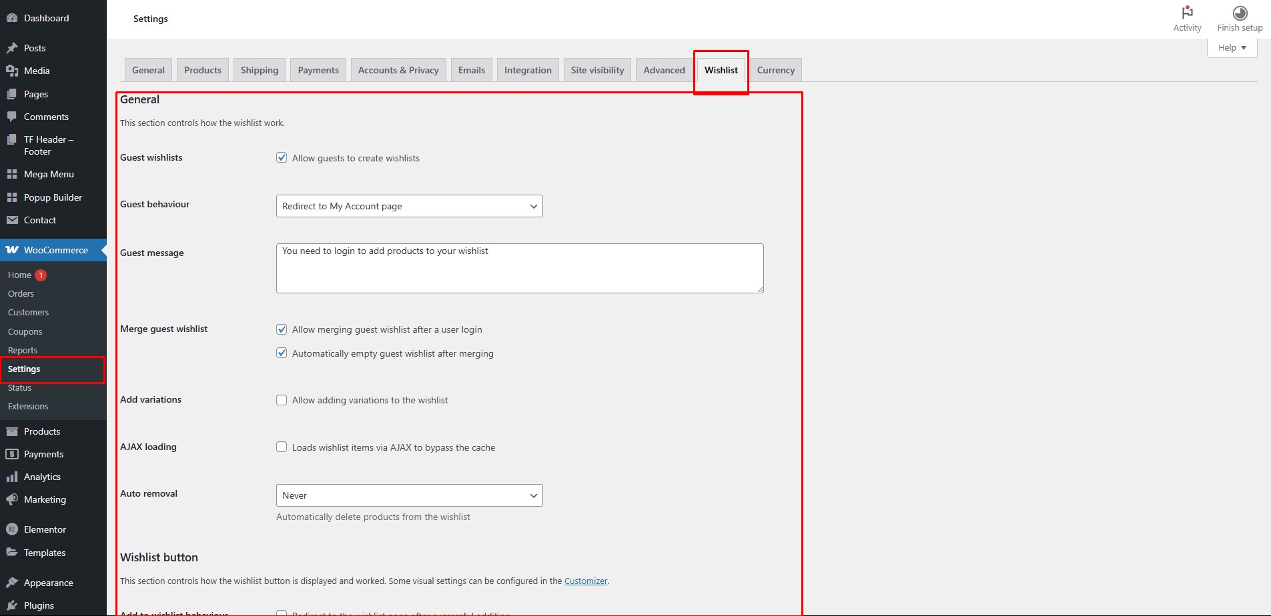
Task: Switch to the Products settings tab
Action: 203,70
